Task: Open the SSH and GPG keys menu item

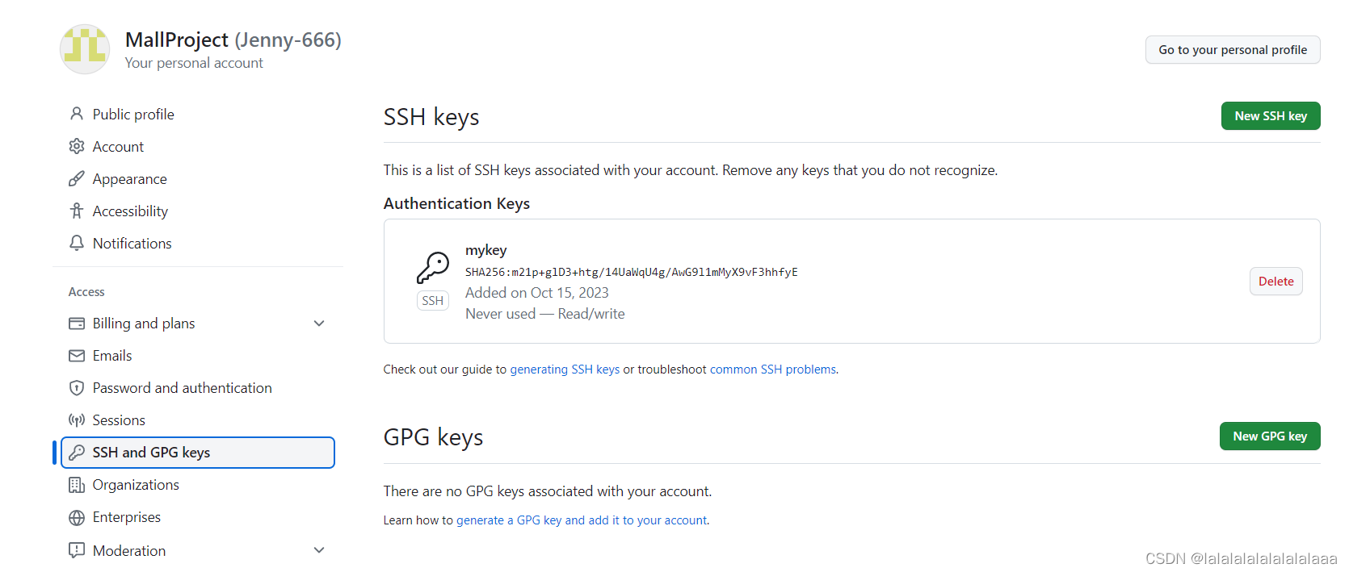Action: [198, 453]
